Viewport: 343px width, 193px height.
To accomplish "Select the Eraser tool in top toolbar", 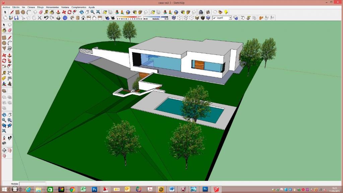I will (41, 12).
